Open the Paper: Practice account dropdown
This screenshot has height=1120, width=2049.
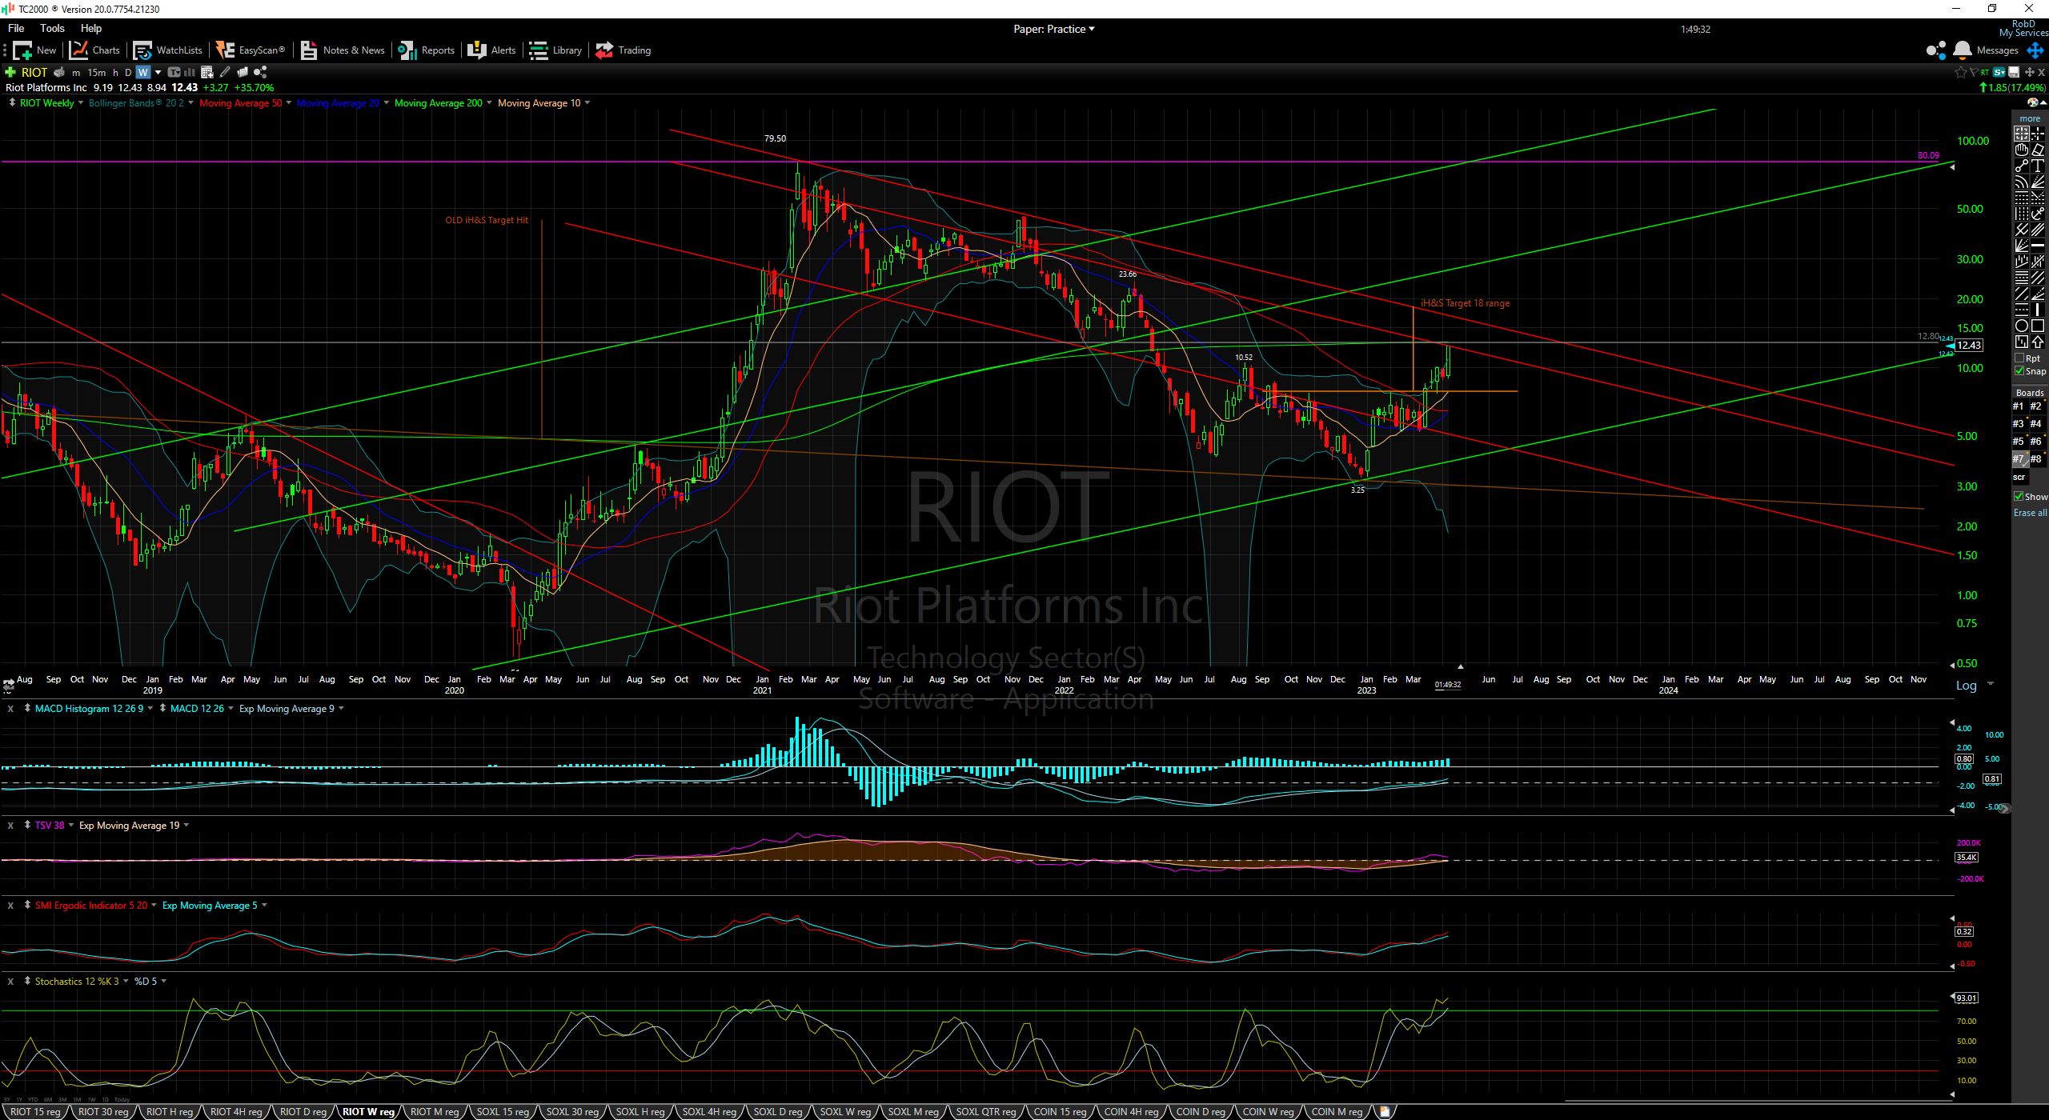(x=1053, y=29)
